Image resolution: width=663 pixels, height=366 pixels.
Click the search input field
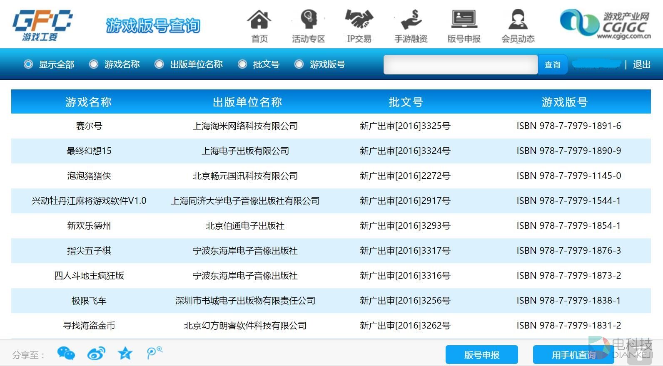tap(460, 64)
